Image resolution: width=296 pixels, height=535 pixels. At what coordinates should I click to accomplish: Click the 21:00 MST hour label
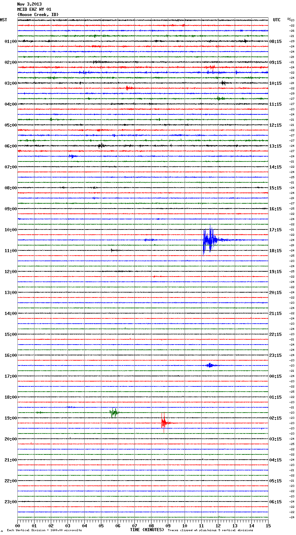tap(11, 460)
